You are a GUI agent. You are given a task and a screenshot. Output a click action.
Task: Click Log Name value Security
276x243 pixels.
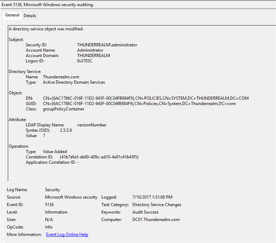coord(53,189)
